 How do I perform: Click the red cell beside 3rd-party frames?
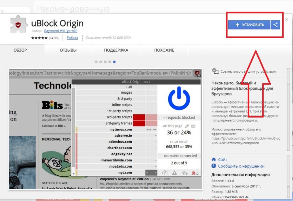click(139, 123)
